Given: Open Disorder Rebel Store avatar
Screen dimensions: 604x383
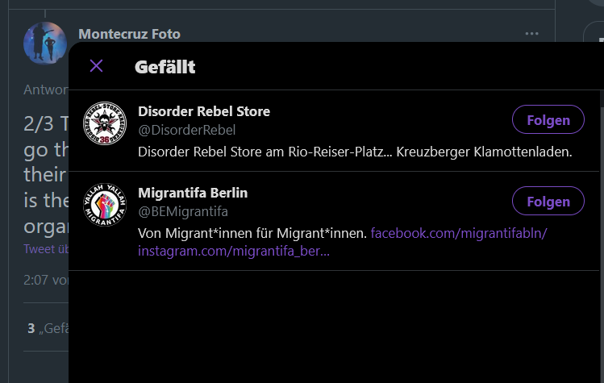Looking at the screenshot, I should [x=105, y=123].
